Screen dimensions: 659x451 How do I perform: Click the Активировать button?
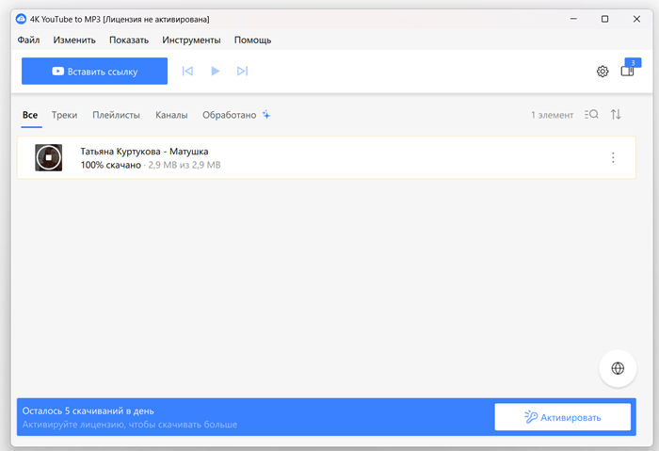pyautogui.click(x=563, y=417)
